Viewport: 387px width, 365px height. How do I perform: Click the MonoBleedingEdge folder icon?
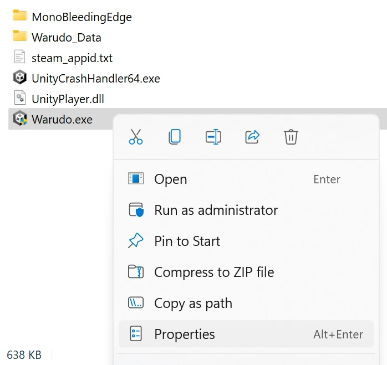(x=20, y=16)
